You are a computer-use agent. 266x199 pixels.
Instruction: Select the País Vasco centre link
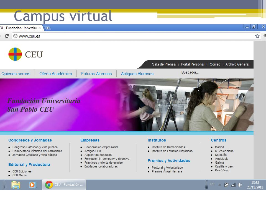(222, 171)
